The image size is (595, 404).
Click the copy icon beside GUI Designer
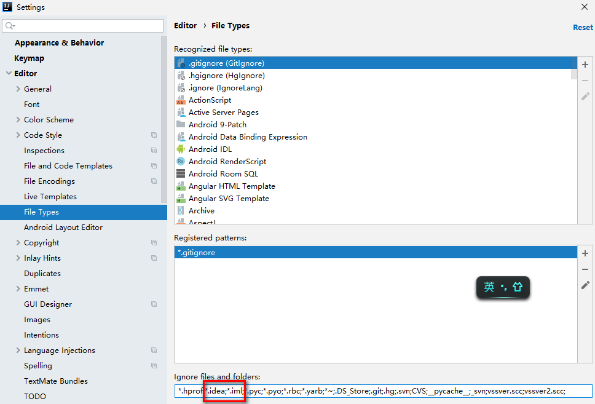(154, 304)
